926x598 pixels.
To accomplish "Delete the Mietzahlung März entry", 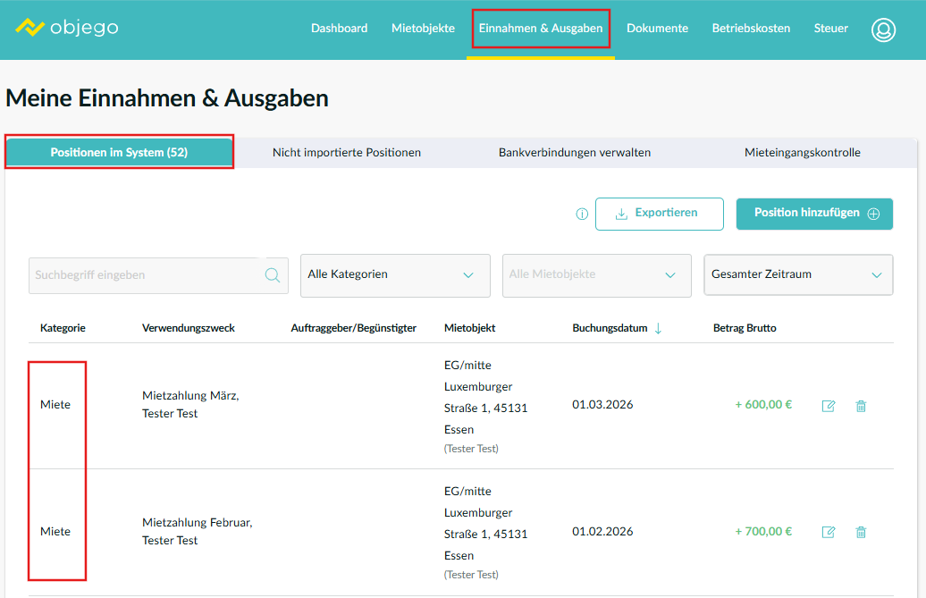I will [x=861, y=406].
